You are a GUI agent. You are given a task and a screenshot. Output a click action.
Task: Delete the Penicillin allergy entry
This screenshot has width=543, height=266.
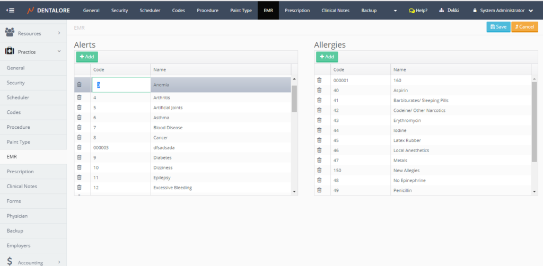point(319,190)
